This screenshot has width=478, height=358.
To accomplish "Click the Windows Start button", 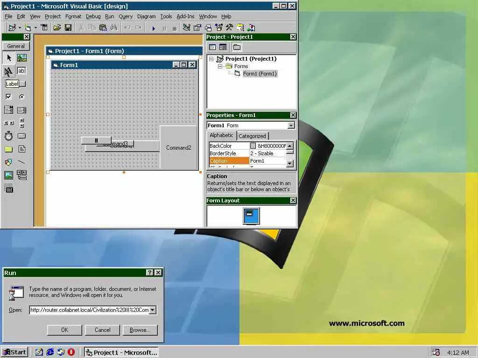I will 14,352.
